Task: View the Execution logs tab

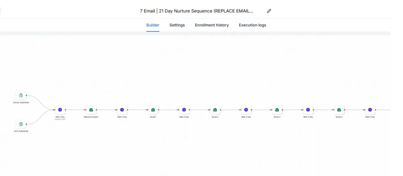Action: click(253, 25)
